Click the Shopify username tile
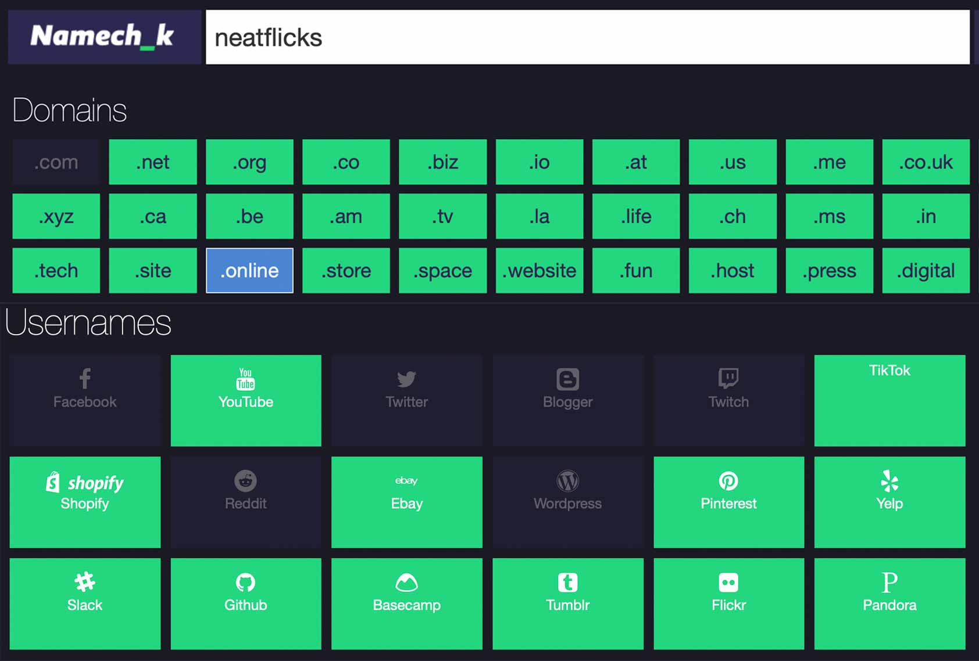 tap(85, 502)
